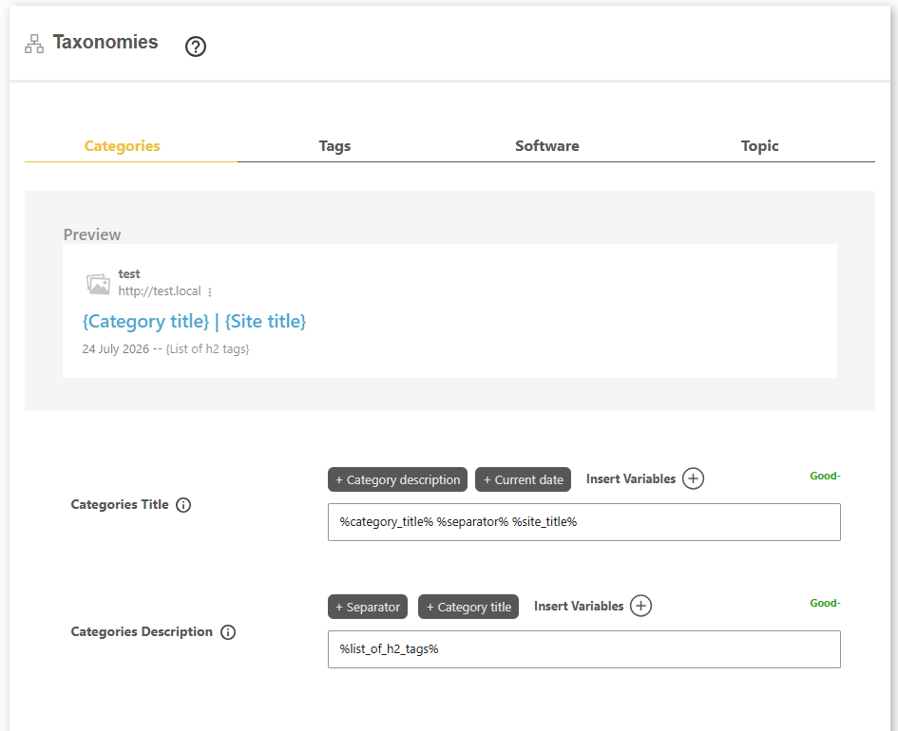Viewport: 898px width, 731px height.
Task: Open the Software taxonomy tab
Action: tap(547, 146)
